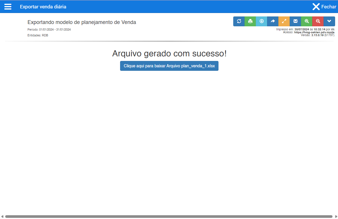
Task: Click the 'Arquivo gerado com sucesso!' message
Action: coord(169,53)
